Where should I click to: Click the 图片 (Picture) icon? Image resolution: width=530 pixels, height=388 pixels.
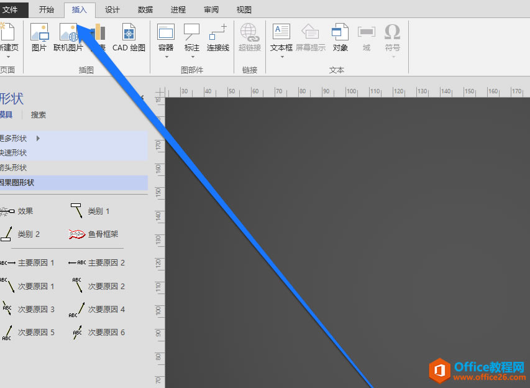pos(39,37)
